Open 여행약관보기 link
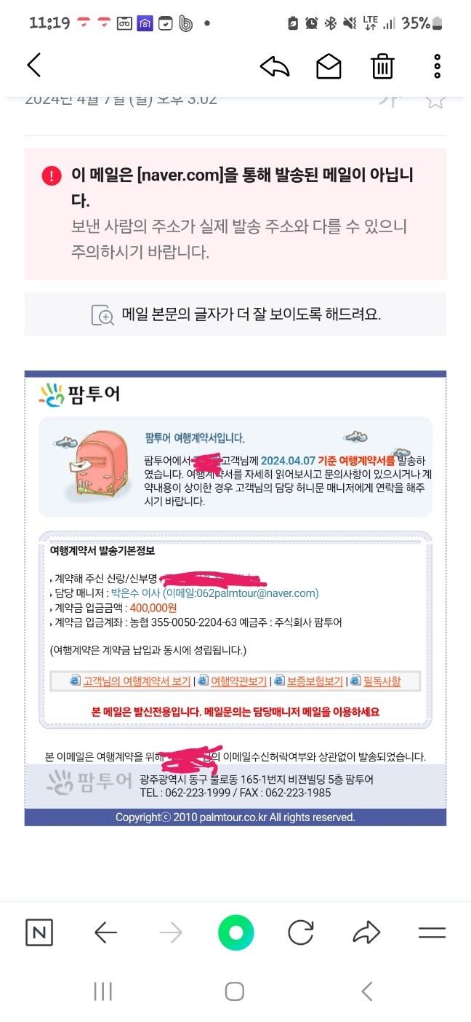471x1022 pixels. 238,681
